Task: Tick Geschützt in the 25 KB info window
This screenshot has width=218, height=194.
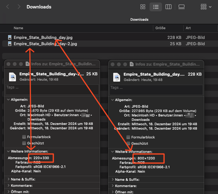Action: point(24,143)
